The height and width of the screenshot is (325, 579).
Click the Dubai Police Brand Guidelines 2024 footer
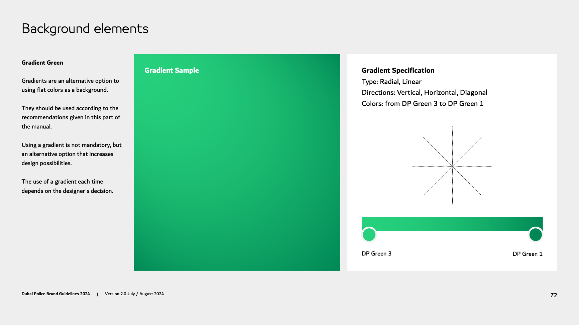[x=55, y=294]
